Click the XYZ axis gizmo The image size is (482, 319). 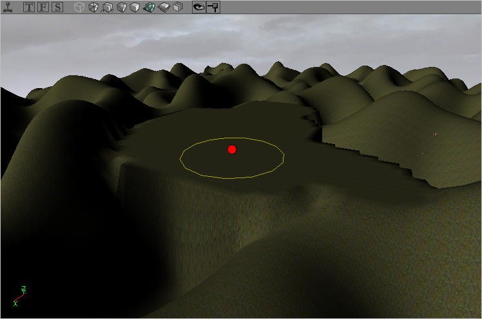pos(19,296)
